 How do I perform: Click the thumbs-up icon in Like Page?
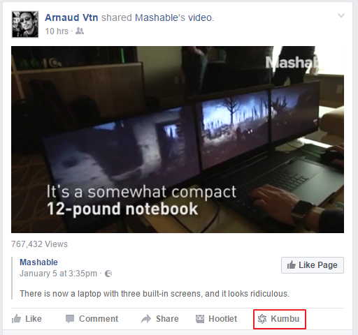[292, 265]
